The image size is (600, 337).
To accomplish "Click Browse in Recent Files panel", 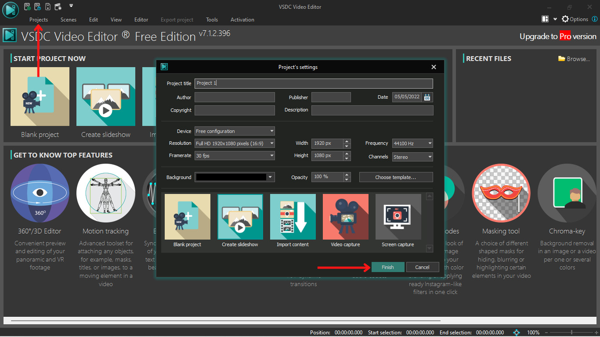I will [x=574, y=59].
